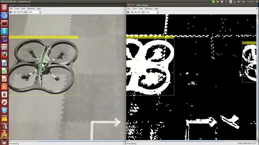Open Skype from the dock
This screenshot has width=259, height=145.
click(x=4, y=31)
